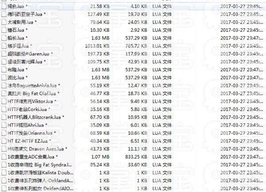Select the file name 锤石.lua
The height and width of the screenshot is (192, 266).
(16, 30)
